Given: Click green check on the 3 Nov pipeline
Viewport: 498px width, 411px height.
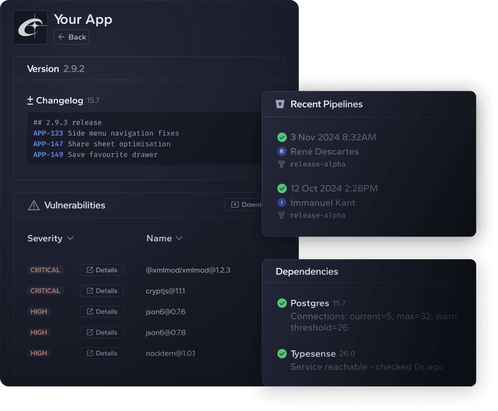Looking at the screenshot, I should [282, 137].
